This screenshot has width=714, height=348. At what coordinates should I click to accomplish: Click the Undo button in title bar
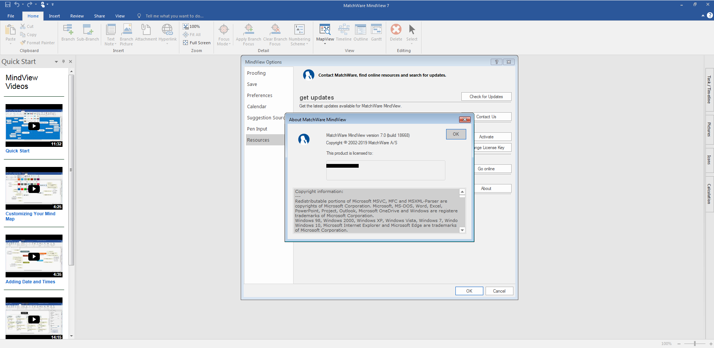point(17,4)
